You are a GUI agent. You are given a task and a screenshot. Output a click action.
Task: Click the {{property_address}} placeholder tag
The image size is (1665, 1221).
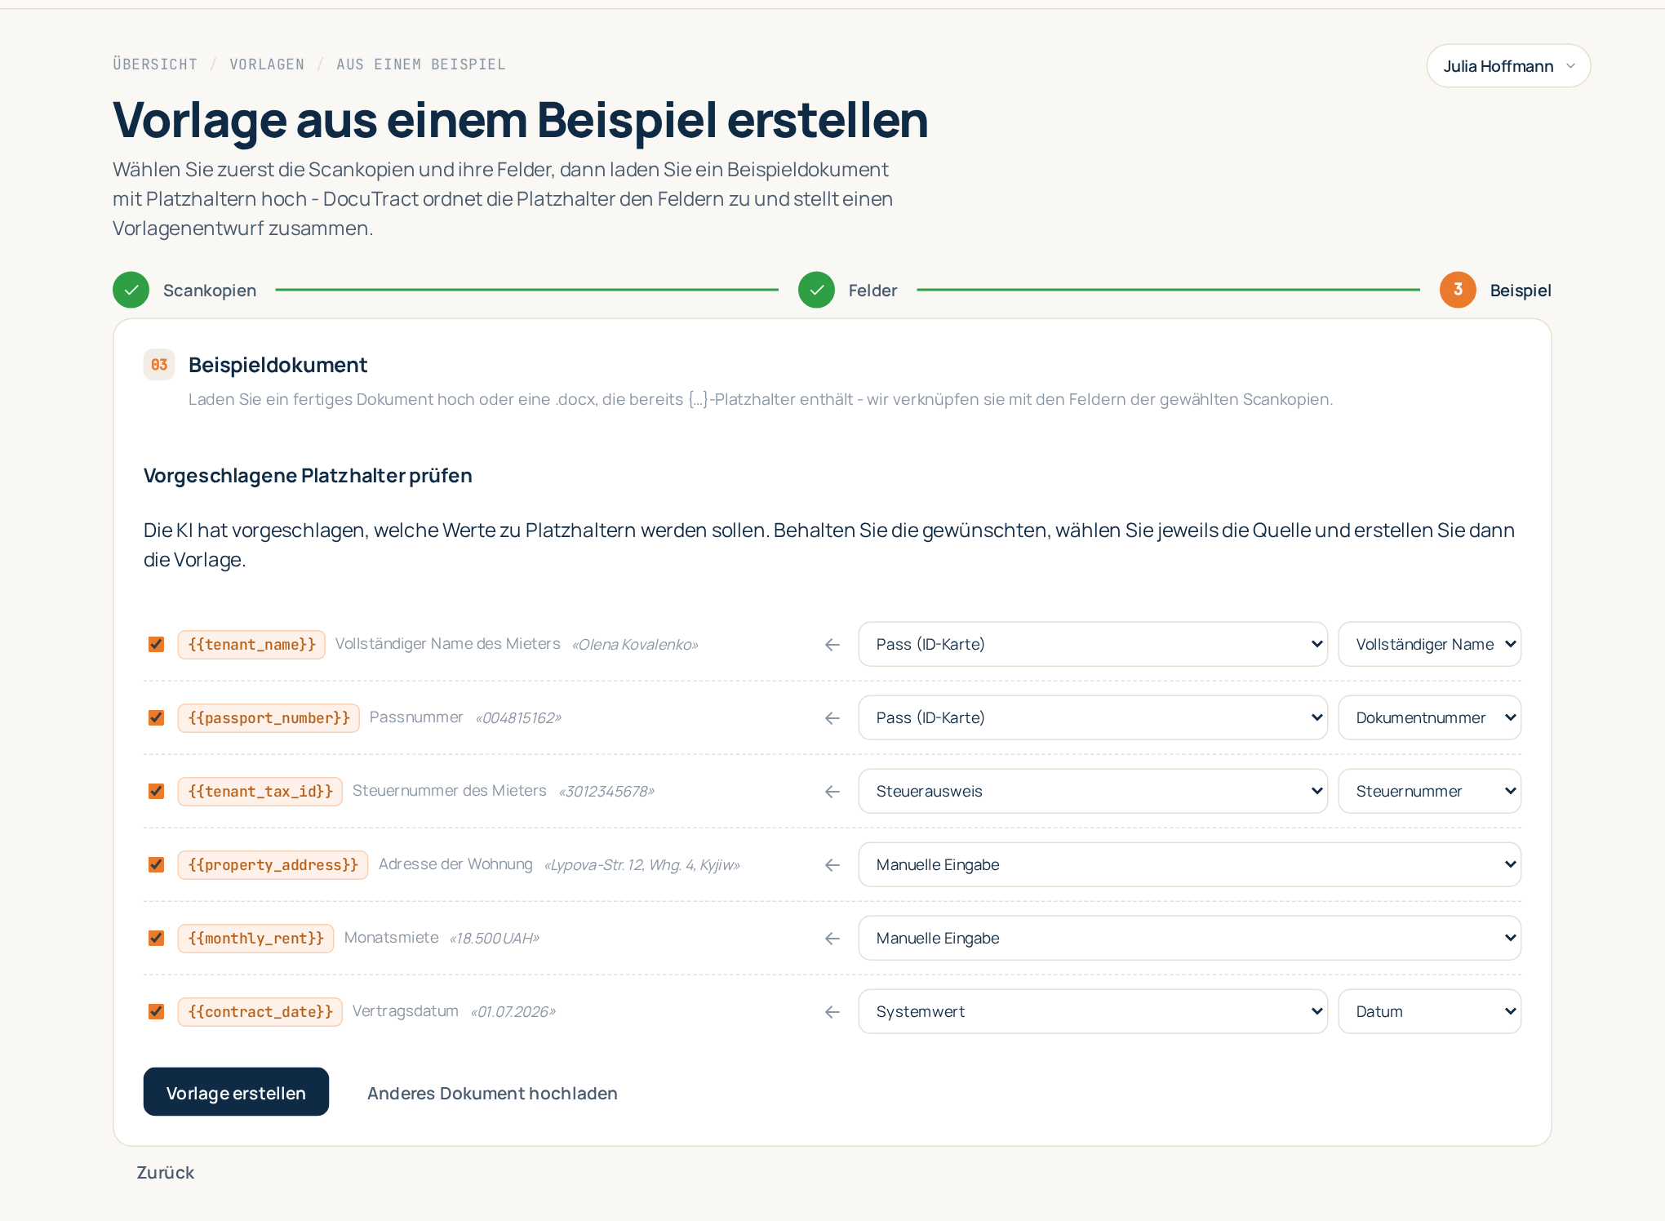273,865
